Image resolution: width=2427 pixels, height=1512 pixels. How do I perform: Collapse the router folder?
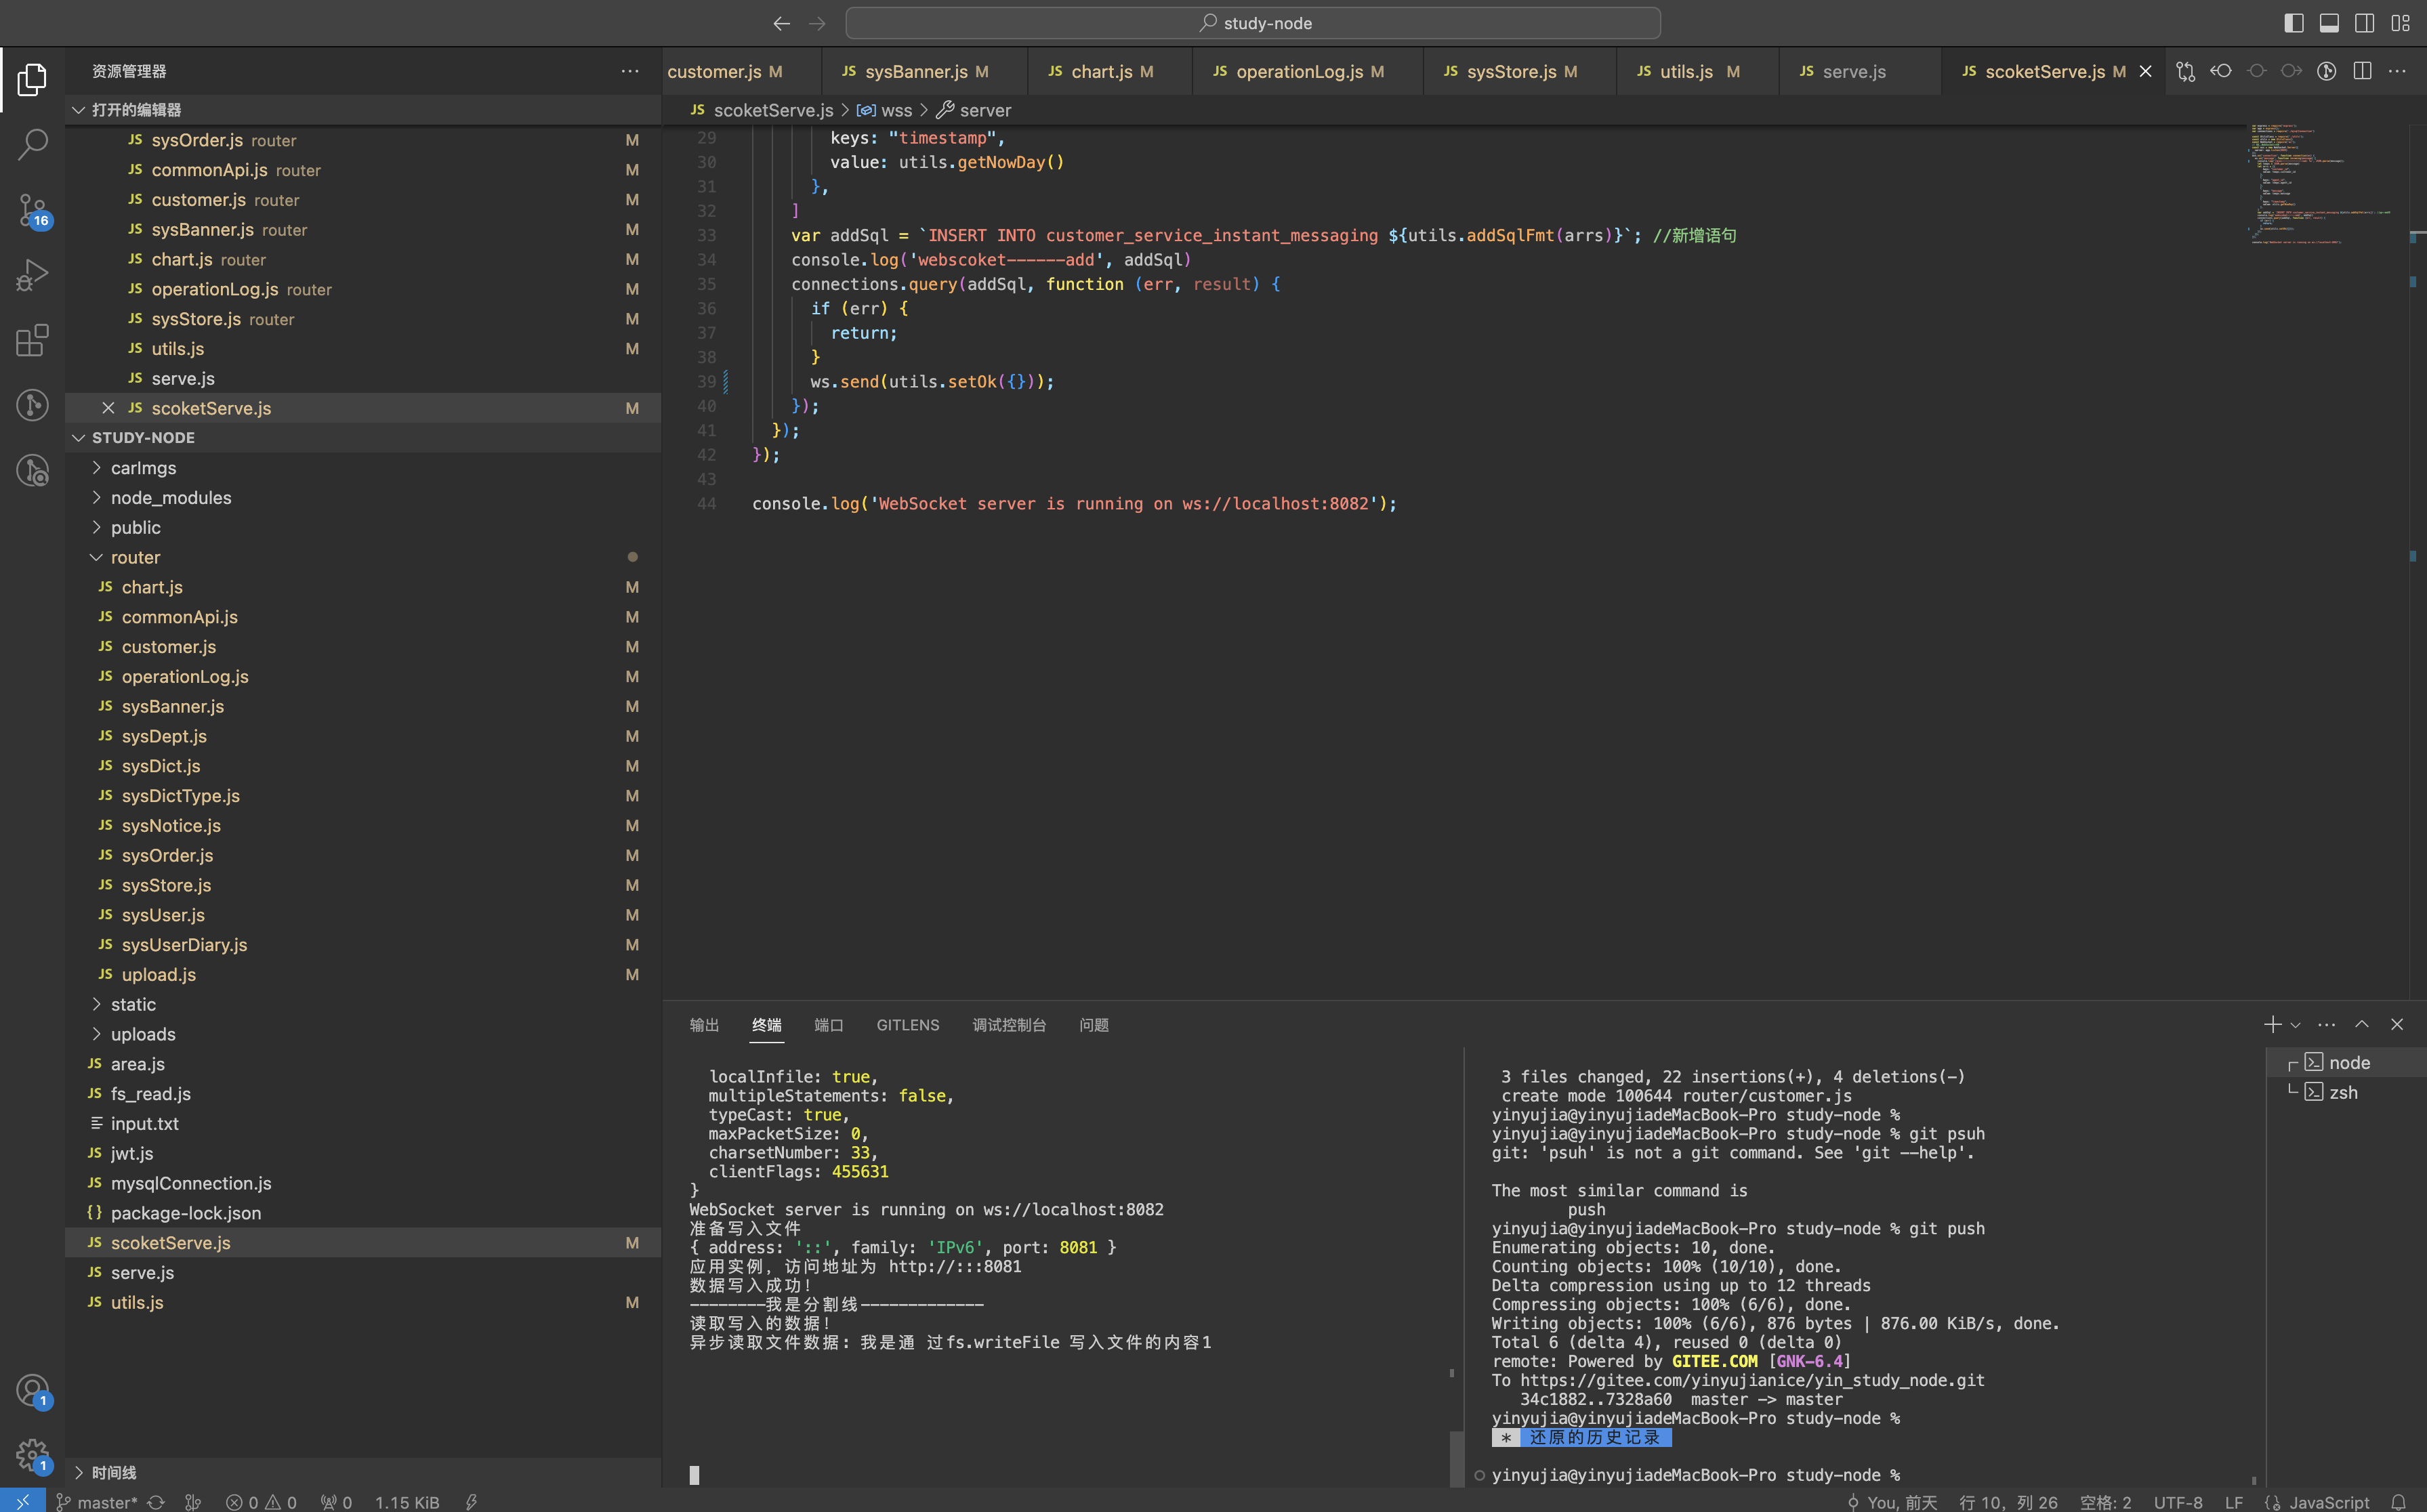pyautogui.click(x=363, y=557)
